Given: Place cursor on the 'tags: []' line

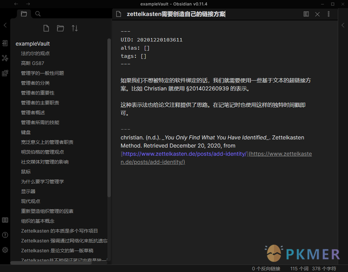Looking at the screenshot, I should [133, 56].
